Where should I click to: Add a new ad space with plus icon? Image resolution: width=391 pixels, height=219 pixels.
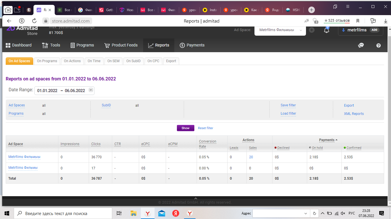[x=312, y=30]
